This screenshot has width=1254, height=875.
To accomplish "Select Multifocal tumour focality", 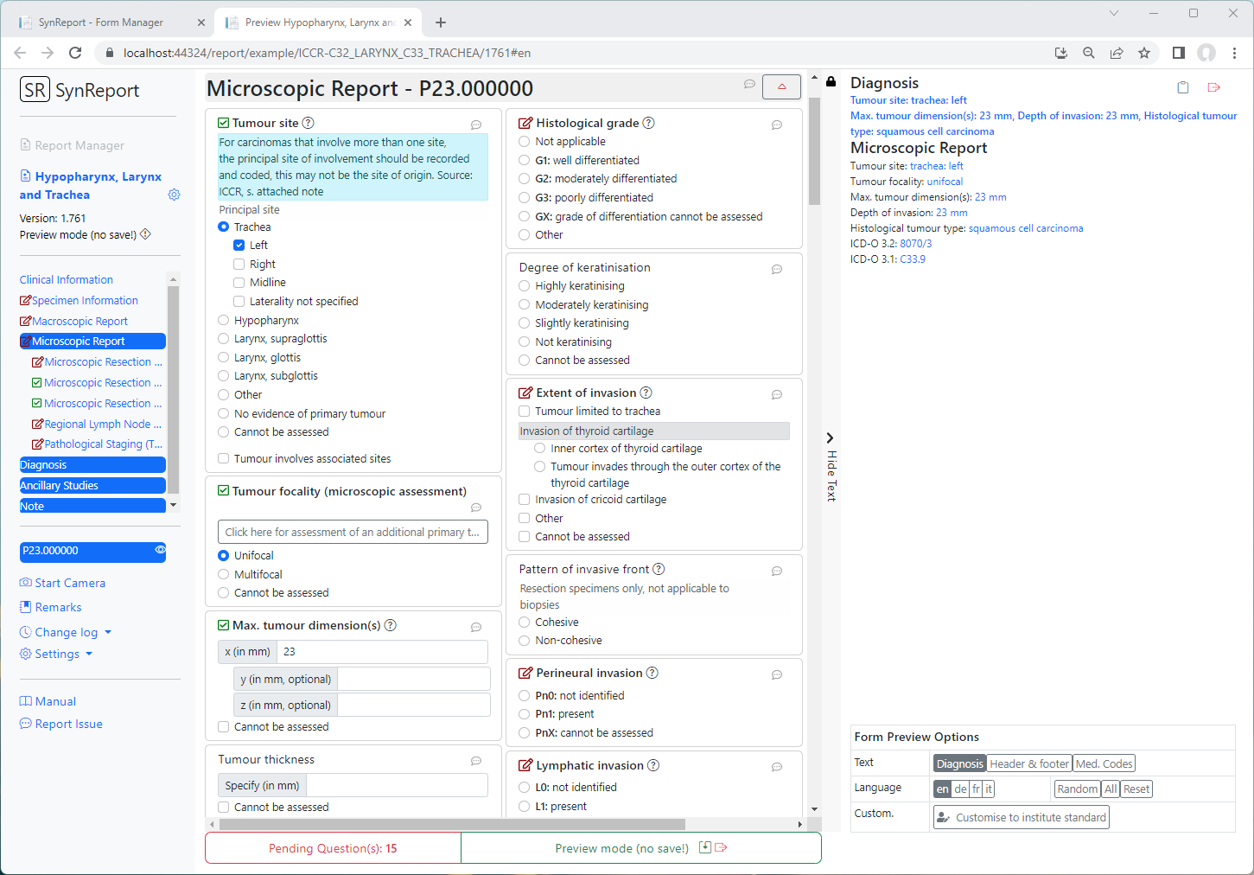I will [224, 574].
